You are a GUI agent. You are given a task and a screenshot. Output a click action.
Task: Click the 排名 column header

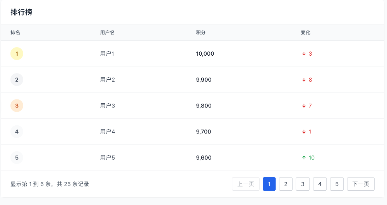(15, 32)
